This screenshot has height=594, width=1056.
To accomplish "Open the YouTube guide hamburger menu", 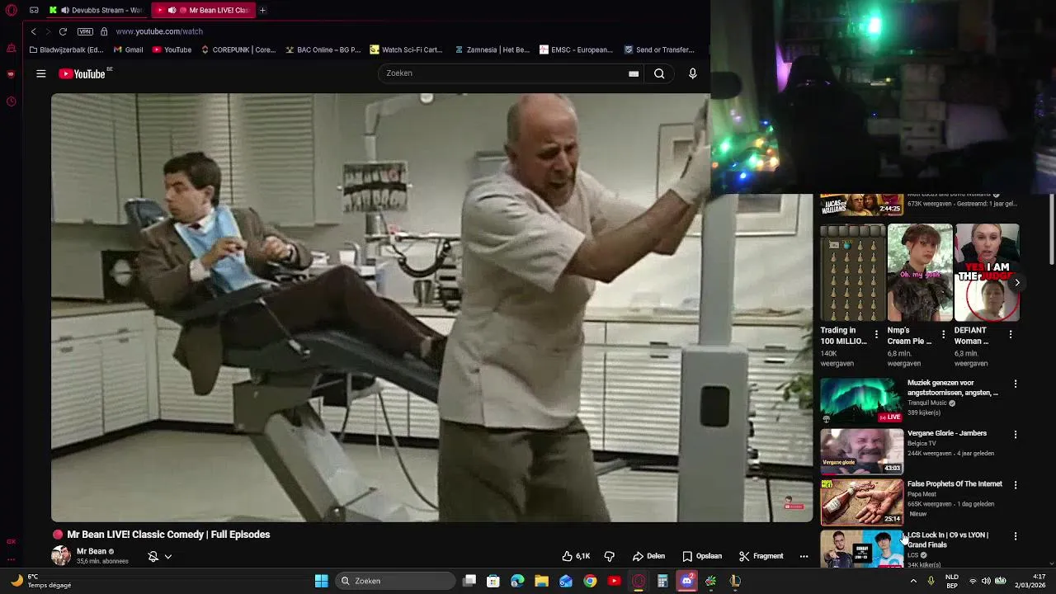I will click(x=40, y=73).
